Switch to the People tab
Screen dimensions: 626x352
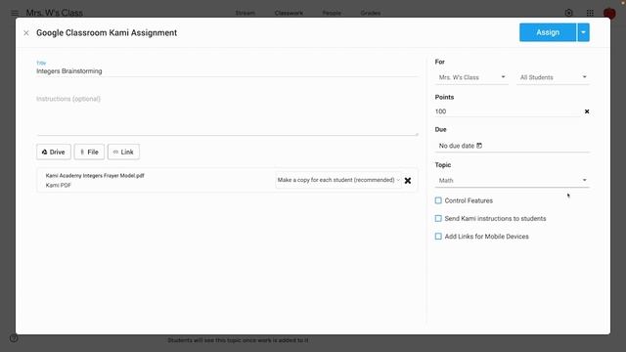coord(332,13)
